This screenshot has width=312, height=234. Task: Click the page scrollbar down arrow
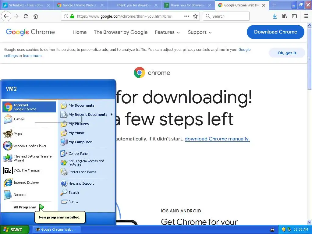[310, 222]
